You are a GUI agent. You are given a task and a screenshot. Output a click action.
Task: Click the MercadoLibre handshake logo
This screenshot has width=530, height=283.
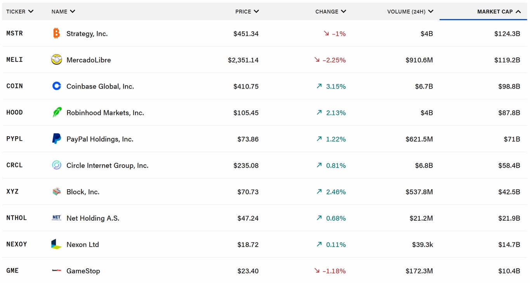57,60
